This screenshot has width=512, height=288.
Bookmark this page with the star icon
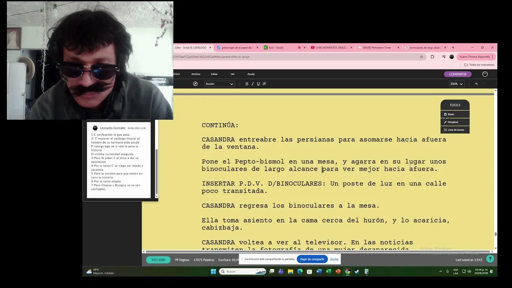pos(421,57)
